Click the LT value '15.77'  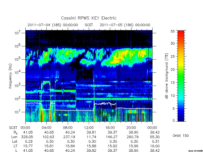pyautogui.click(x=28, y=146)
